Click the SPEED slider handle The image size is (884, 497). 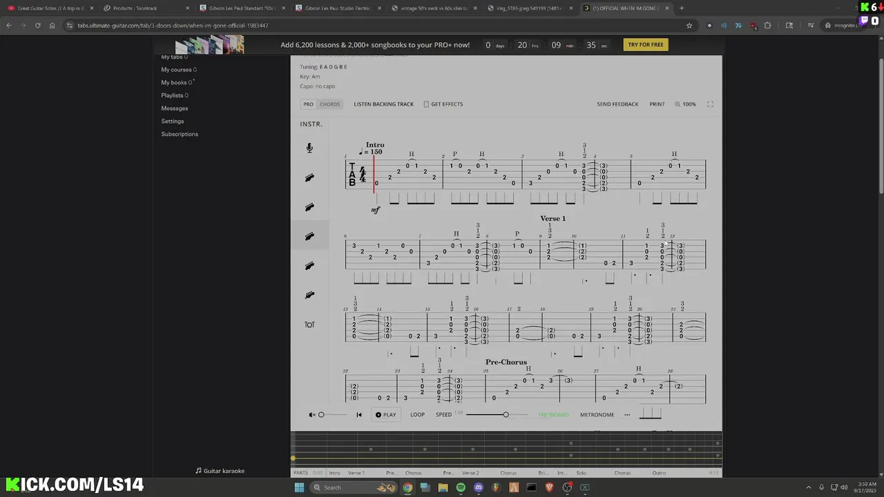(506, 415)
